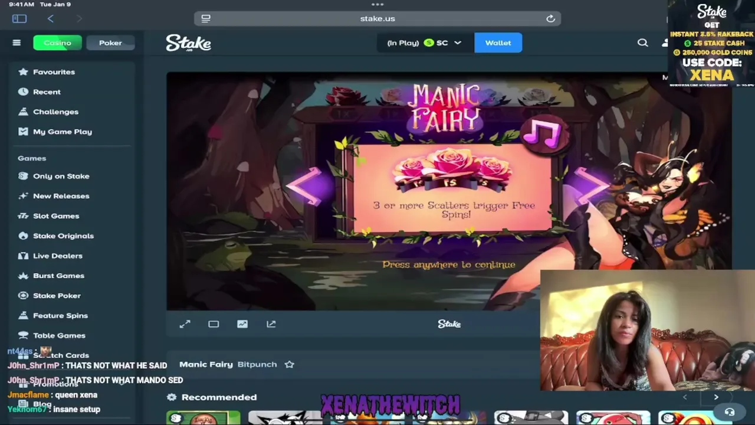Click the Stake Poker chip icon

tap(23, 295)
